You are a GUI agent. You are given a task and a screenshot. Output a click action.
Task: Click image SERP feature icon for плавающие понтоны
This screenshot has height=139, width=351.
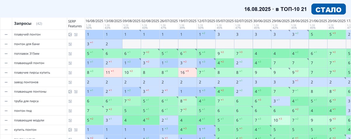[70, 91]
